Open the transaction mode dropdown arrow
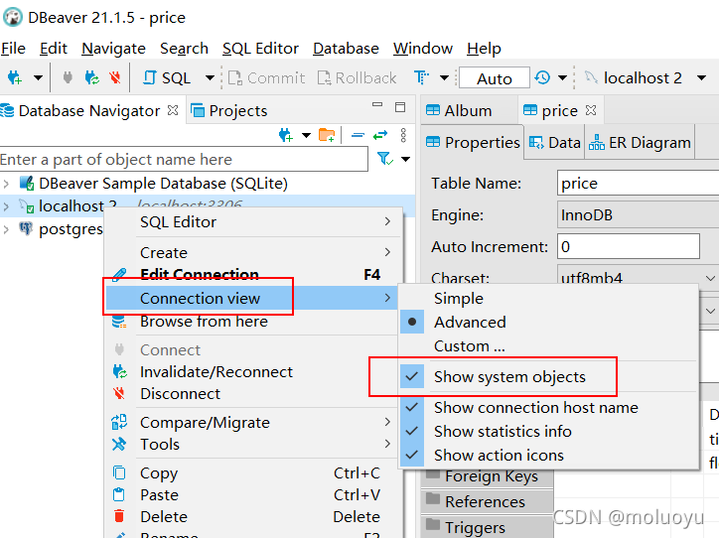 click(x=444, y=77)
